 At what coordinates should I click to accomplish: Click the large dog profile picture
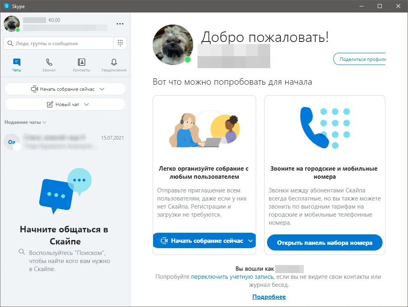point(173,45)
